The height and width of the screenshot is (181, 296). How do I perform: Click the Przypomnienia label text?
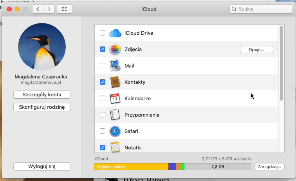click(142, 115)
